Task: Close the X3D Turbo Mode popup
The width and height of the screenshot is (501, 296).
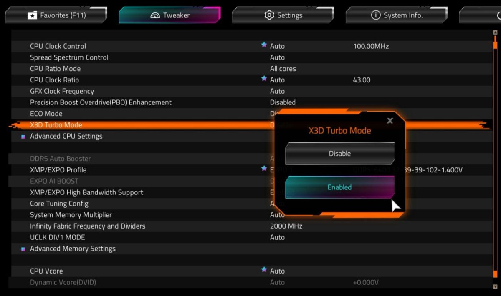Action: click(x=390, y=121)
